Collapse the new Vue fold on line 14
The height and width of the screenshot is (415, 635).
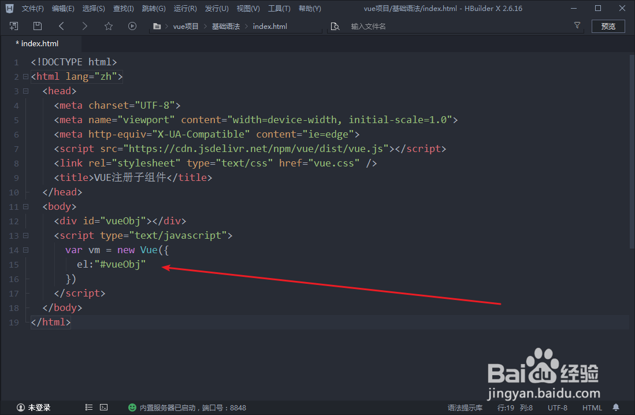(25, 250)
